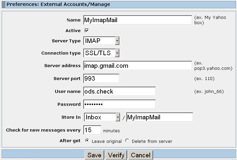Focus the Name field containing MyImapMail
The height and width of the screenshot is (160, 237).
pos(138,20)
